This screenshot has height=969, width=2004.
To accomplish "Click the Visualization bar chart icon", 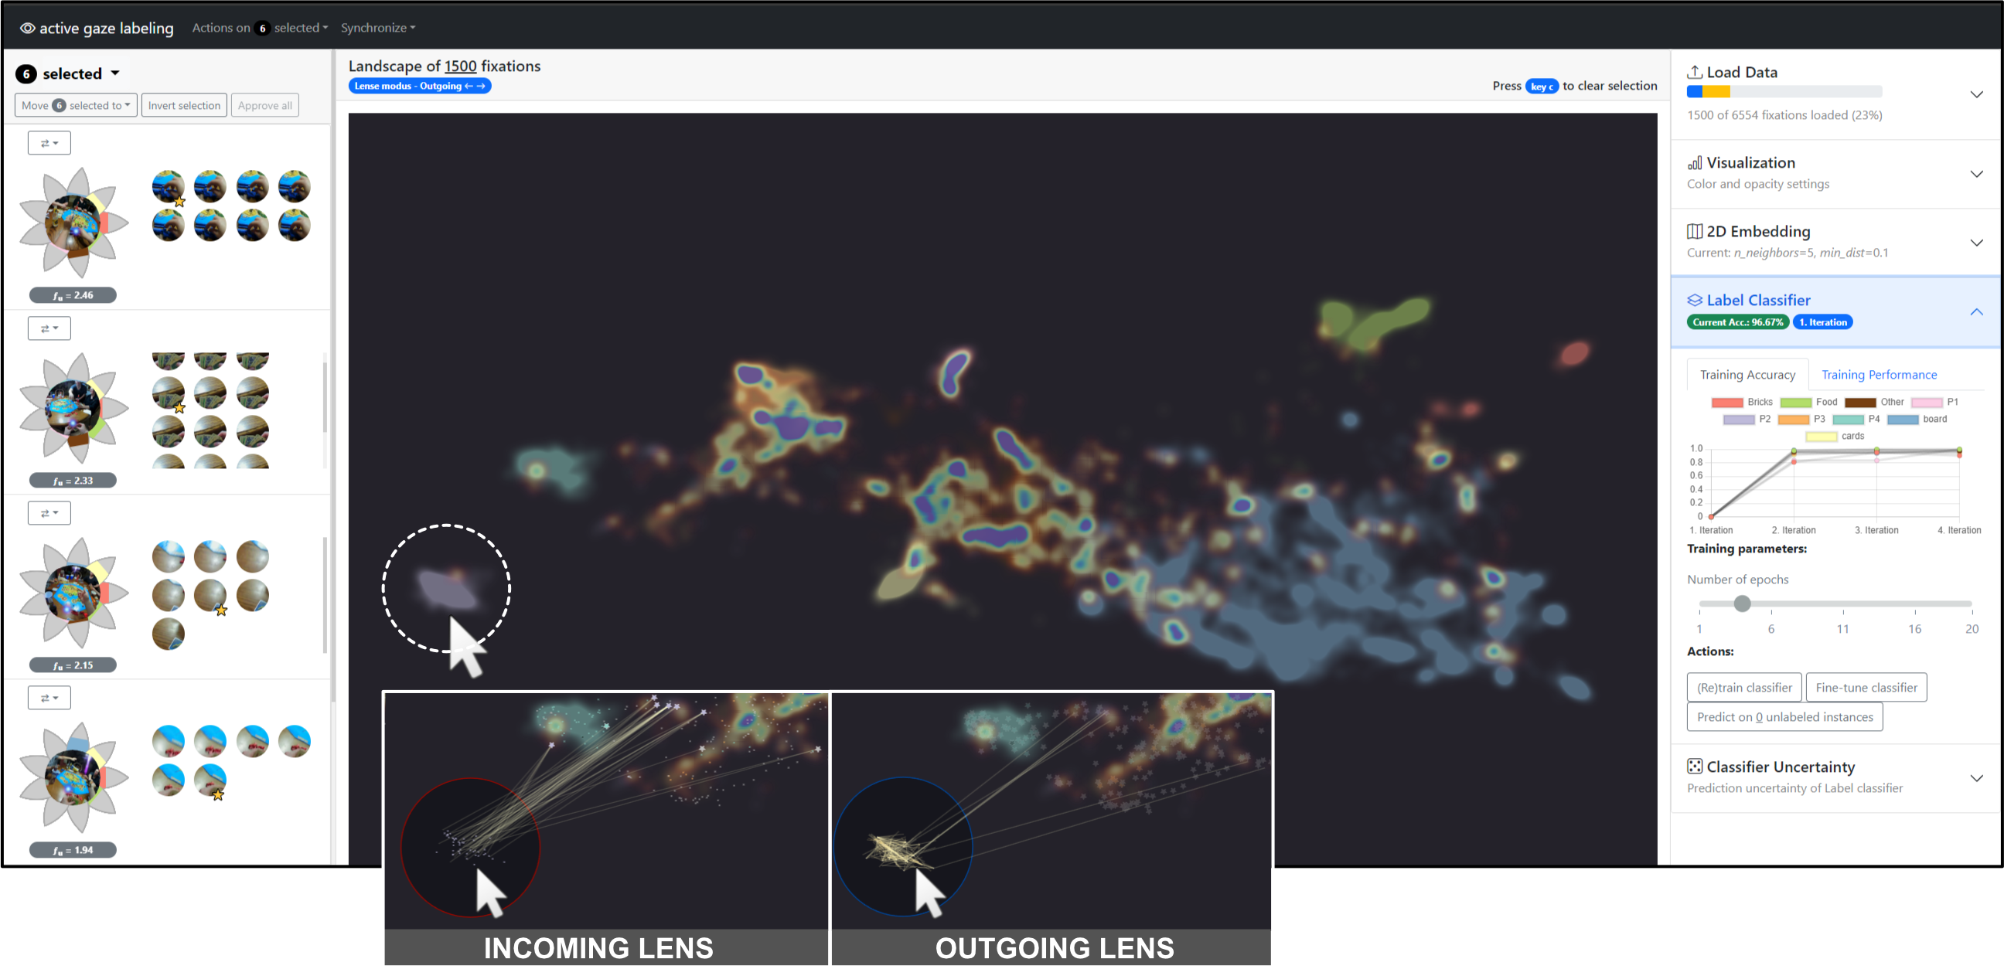I will 1694,162.
